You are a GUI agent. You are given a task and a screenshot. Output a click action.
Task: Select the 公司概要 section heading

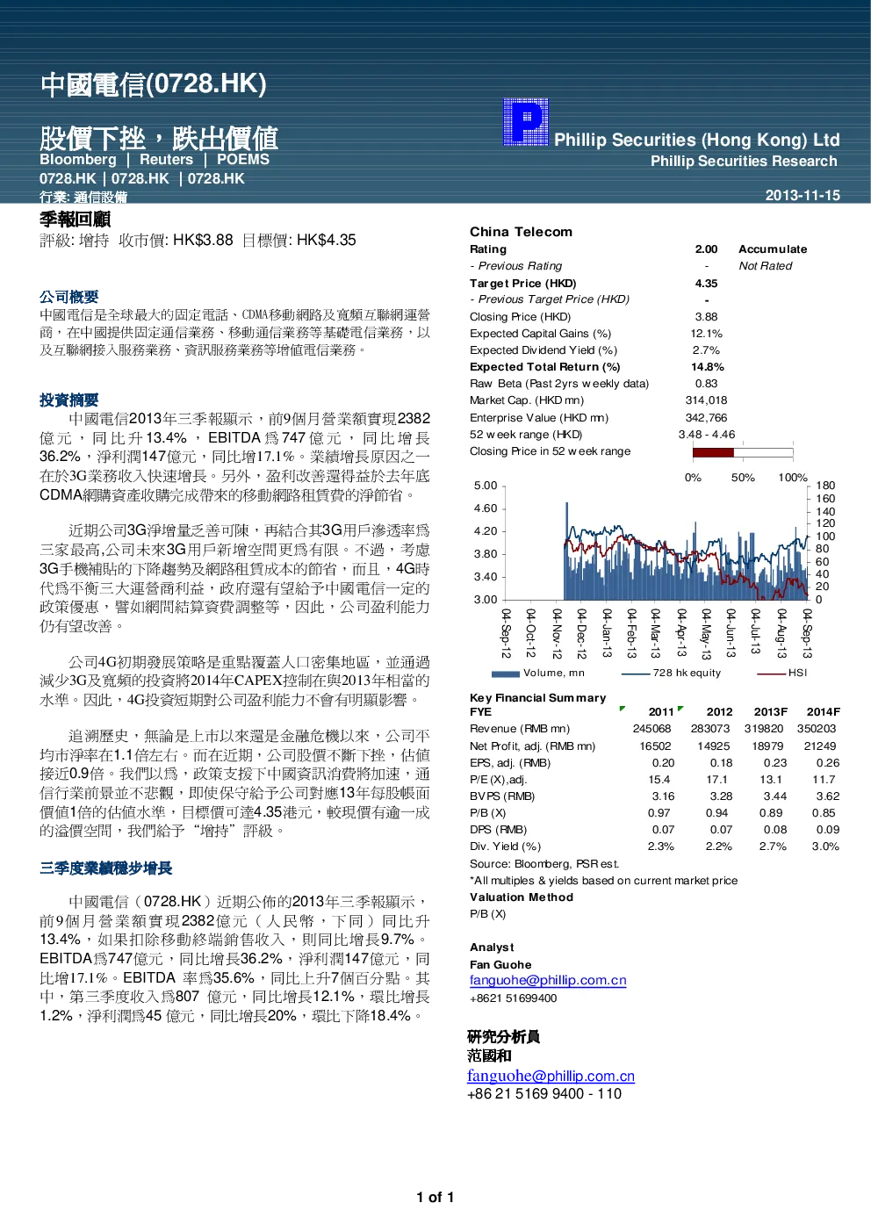68,297
